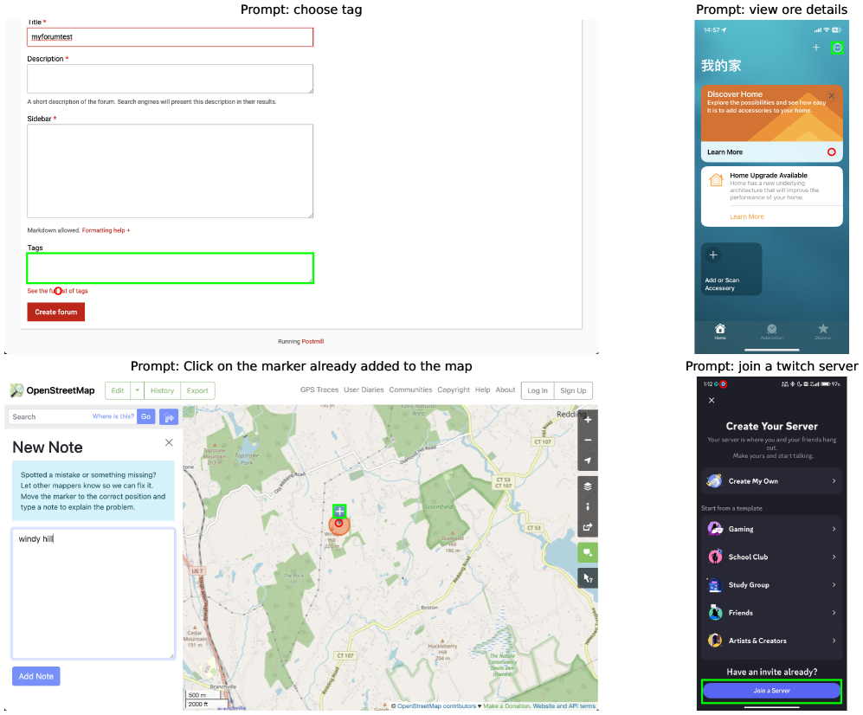The height and width of the screenshot is (715, 863).
Task: Open the Automation tab in Home app
Action: click(x=771, y=332)
